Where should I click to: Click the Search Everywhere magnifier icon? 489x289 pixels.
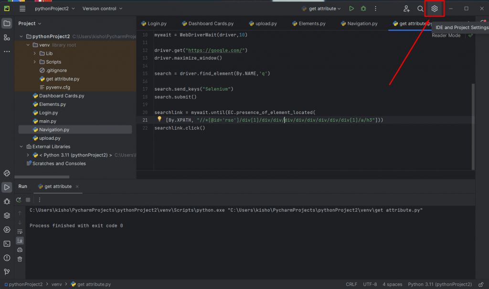pos(420,9)
